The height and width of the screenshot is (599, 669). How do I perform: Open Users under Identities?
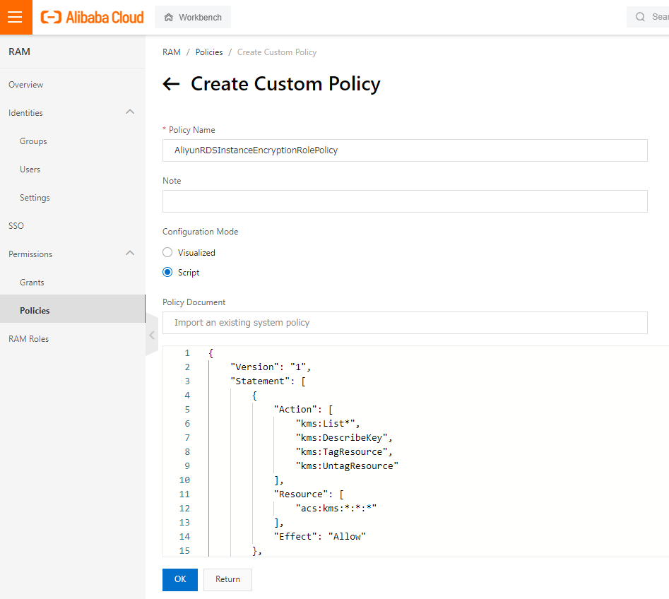pyautogui.click(x=30, y=170)
